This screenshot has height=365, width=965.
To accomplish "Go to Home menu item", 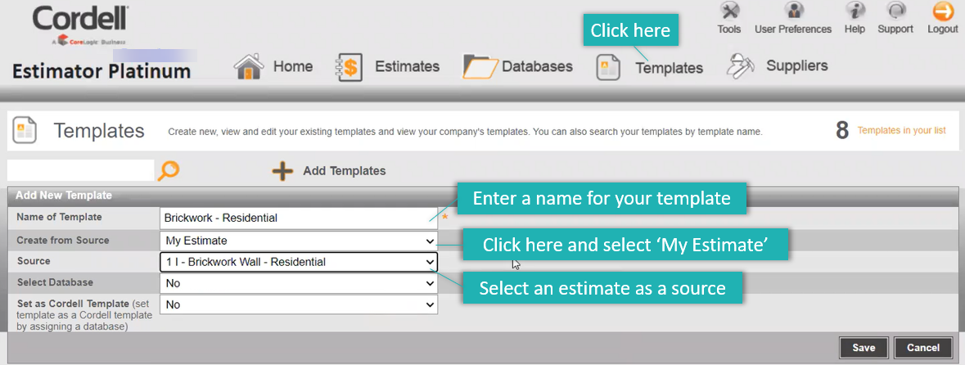I will point(293,66).
